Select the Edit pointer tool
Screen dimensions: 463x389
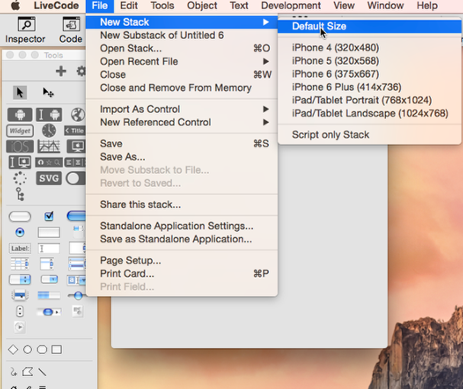coord(48,93)
